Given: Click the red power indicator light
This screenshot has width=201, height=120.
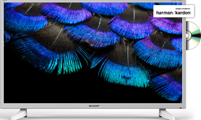Looking at the screenshot, I should click(x=180, y=108).
